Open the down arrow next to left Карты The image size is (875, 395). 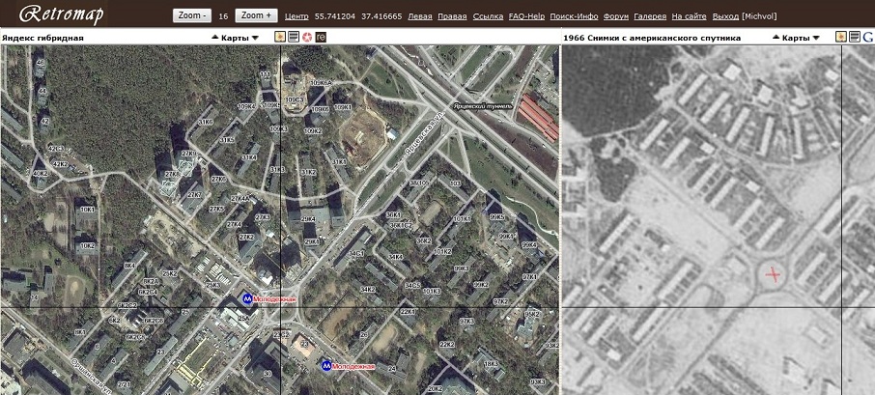[x=255, y=38]
